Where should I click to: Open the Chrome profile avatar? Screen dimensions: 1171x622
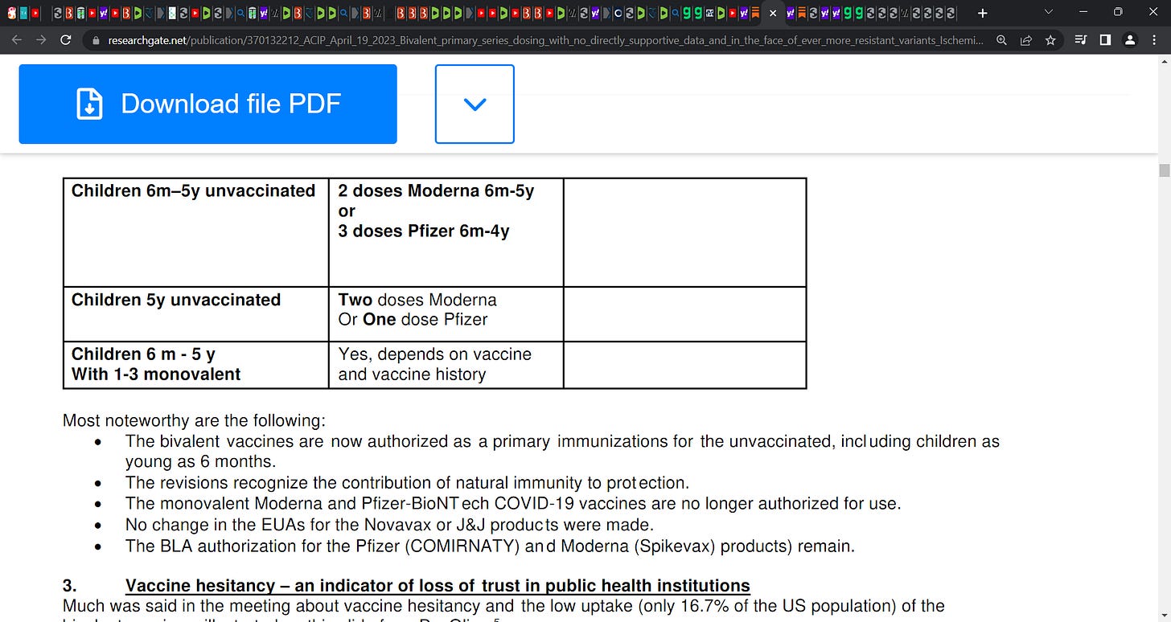(x=1130, y=40)
